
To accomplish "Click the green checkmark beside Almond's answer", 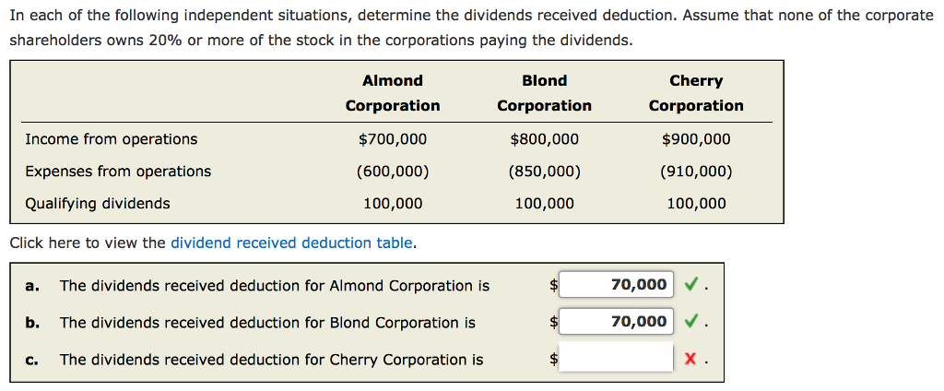I will (x=690, y=285).
